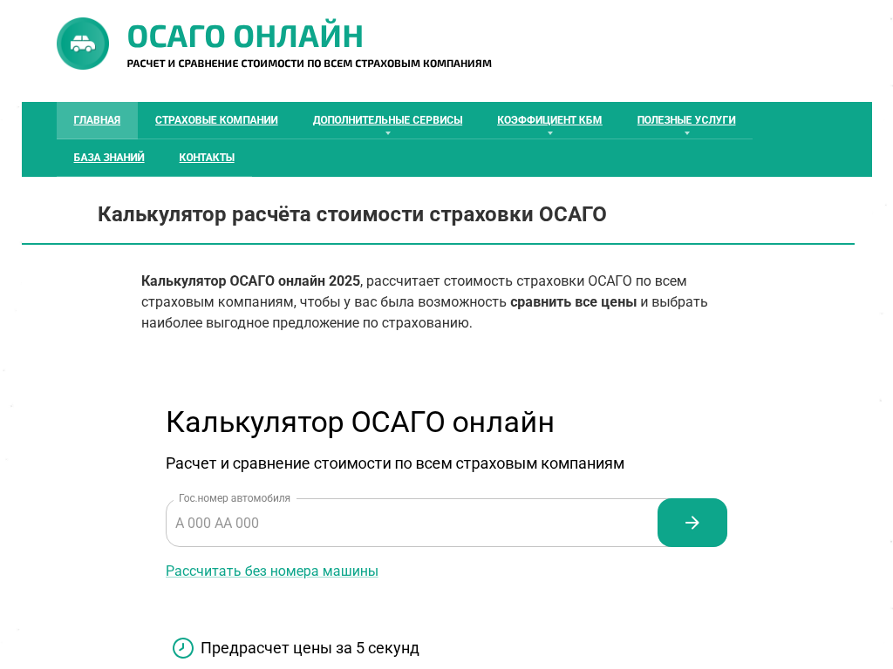Focus the Гос.номер автомобиля input field

(412, 523)
